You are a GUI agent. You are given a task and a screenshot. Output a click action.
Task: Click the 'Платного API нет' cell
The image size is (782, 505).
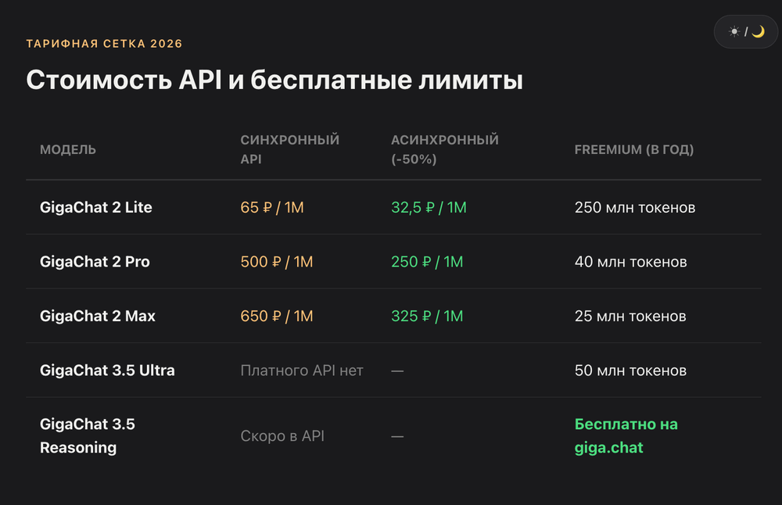point(302,371)
